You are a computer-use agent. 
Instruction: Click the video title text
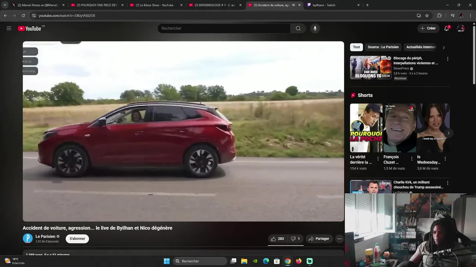click(x=97, y=228)
